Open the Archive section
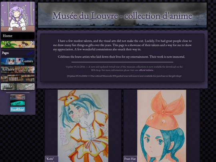Screen dimensions: 216x162 coord(18,70)
